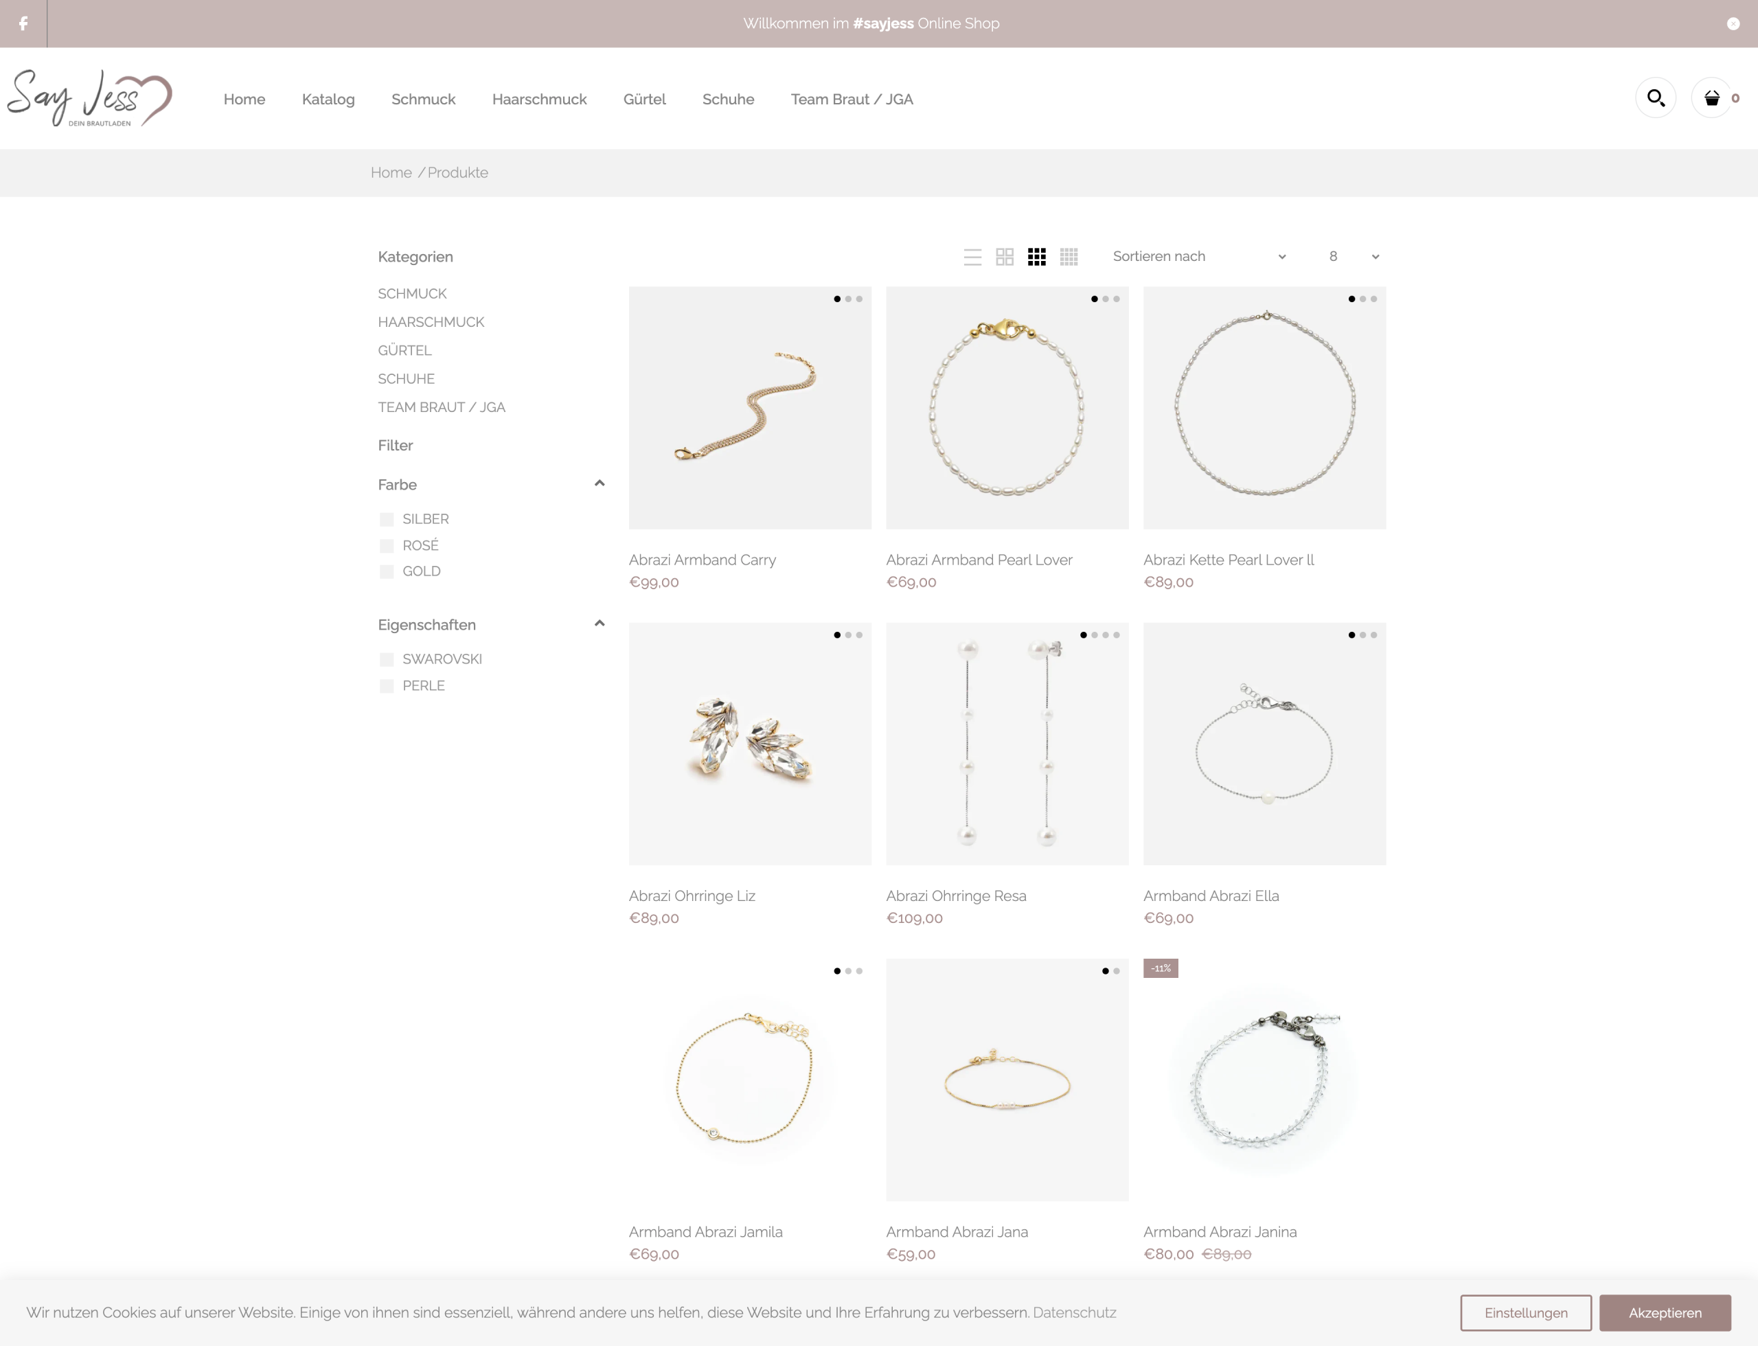Collapse the Farbe filter section
1758x1346 pixels.
coord(599,484)
